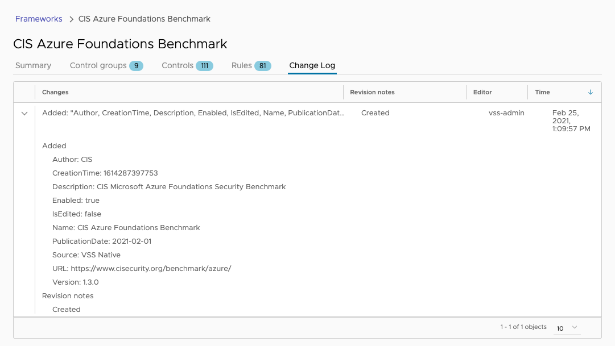Click the Rules count badge 81
The image size is (615, 346).
click(262, 66)
